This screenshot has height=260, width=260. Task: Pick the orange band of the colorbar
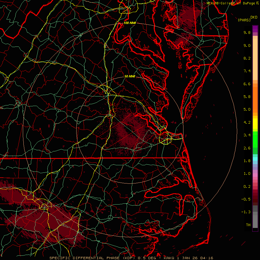click(x=255, y=99)
